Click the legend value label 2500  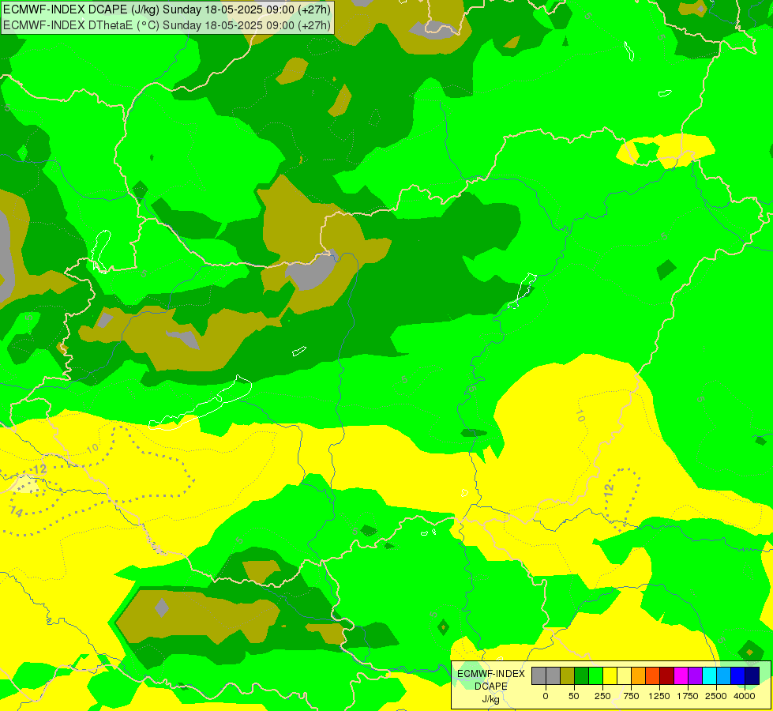[x=716, y=696]
